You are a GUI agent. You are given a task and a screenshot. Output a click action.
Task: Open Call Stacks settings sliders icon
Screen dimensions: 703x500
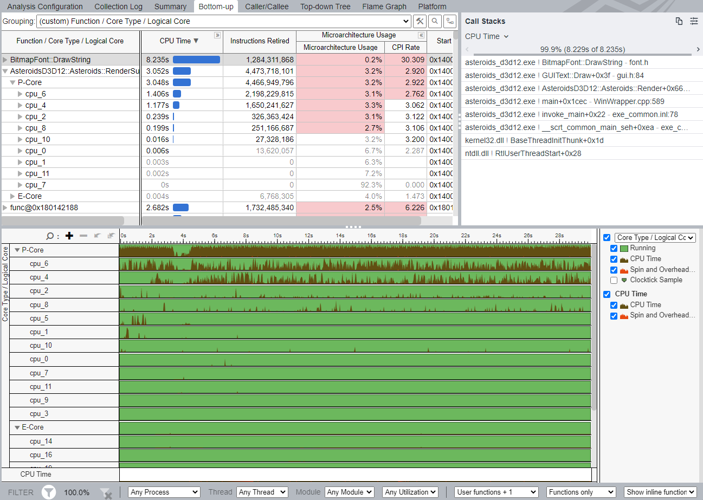694,21
